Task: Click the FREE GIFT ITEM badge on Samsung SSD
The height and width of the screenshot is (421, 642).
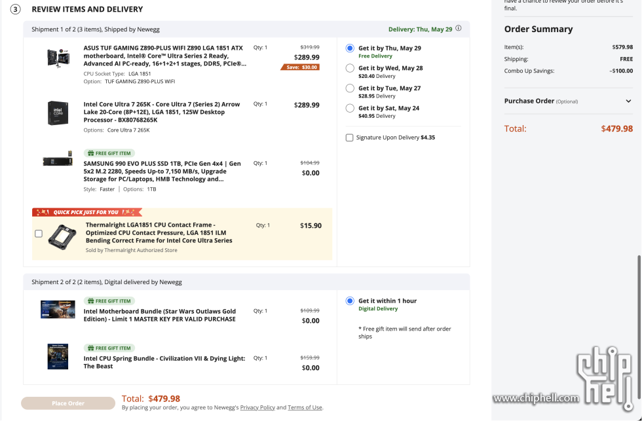Action: coord(109,153)
